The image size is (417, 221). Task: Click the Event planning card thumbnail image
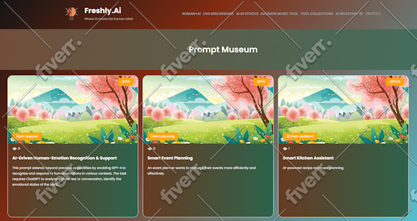point(208,110)
